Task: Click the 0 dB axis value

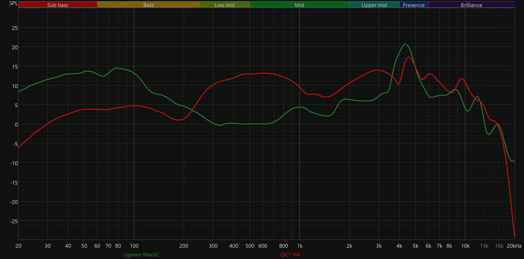Action: [x=16, y=125]
